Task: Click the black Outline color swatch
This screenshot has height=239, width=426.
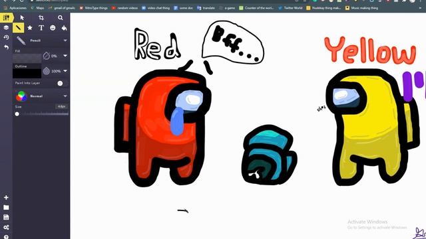Action: (27, 74)
